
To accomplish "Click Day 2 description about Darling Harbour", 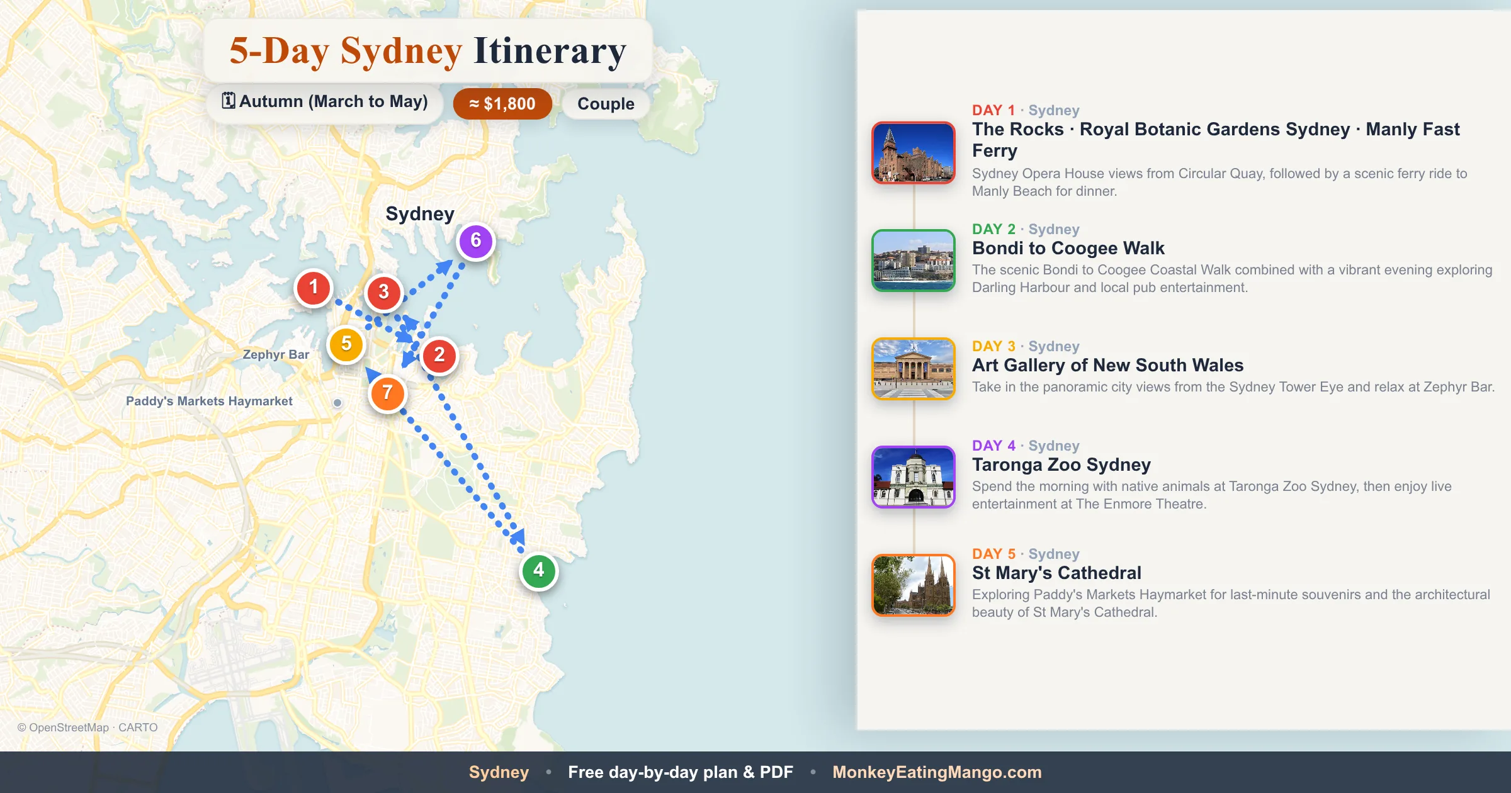I will [x=1232, y=279].
